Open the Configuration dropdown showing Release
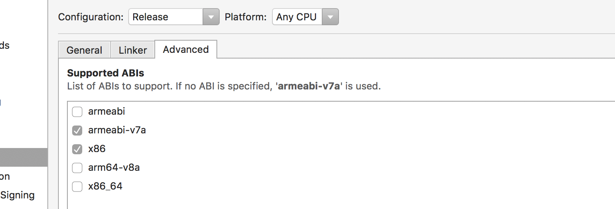The height and width of the screenshot is (209, 615). click(165, 17)
